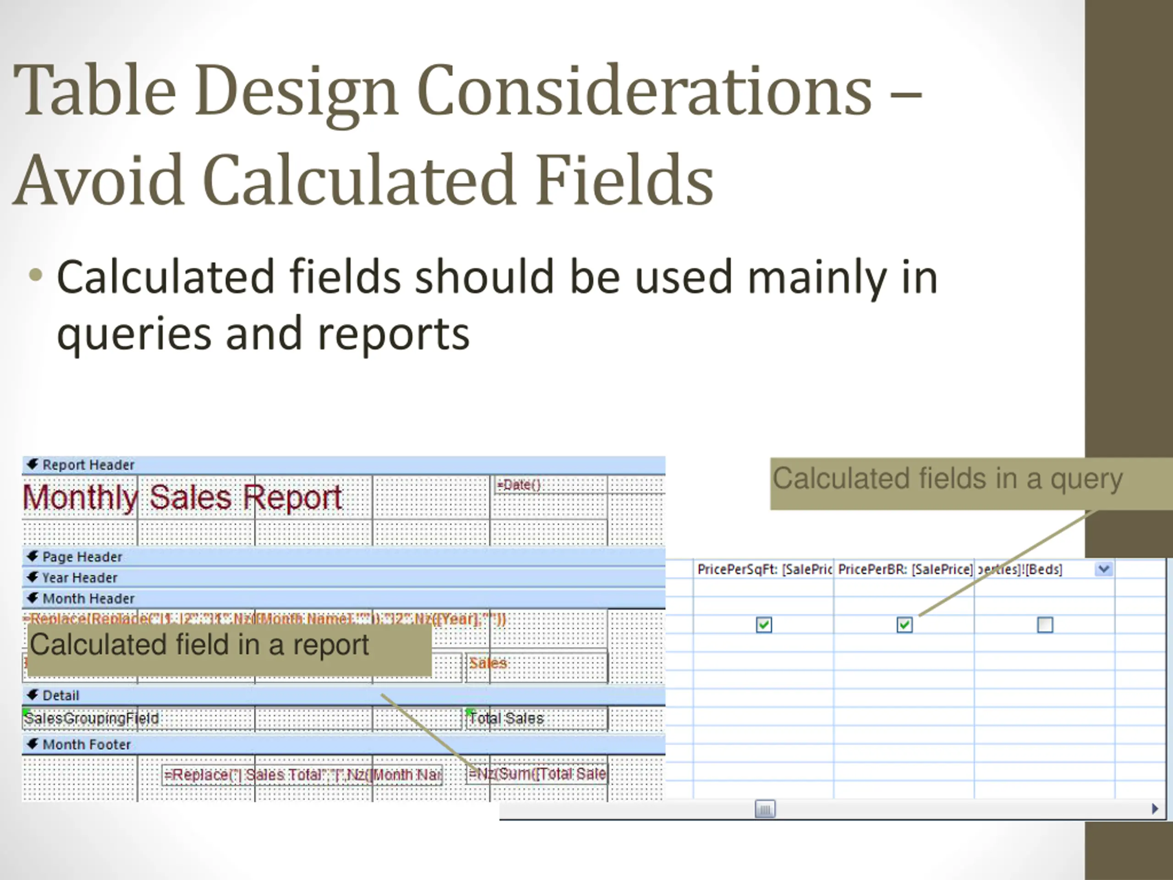Screen dimensions: 1173x880
Task: Click the PricePerSqFt field cell
Action: (x=764, y=569)
